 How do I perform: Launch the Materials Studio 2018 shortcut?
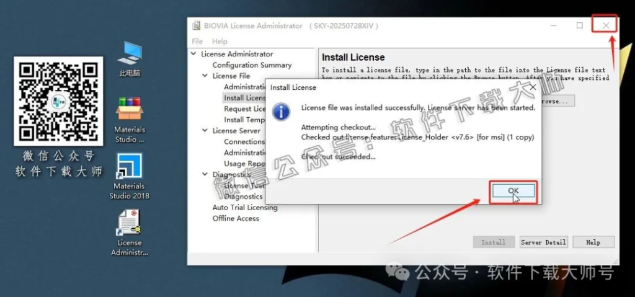coord(130,167)
